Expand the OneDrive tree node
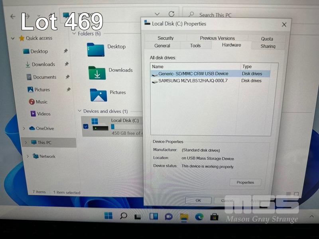Screen dimensions: 319x239 (x=24, y=128)
